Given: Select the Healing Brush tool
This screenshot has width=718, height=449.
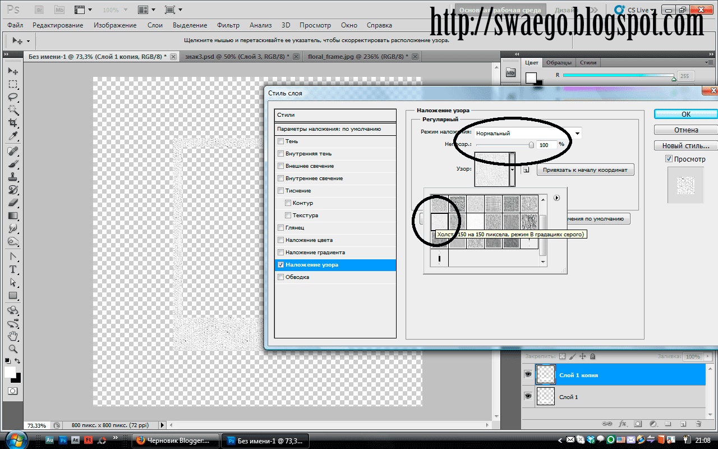Looking at the screenshot, I should pos(13,152).
